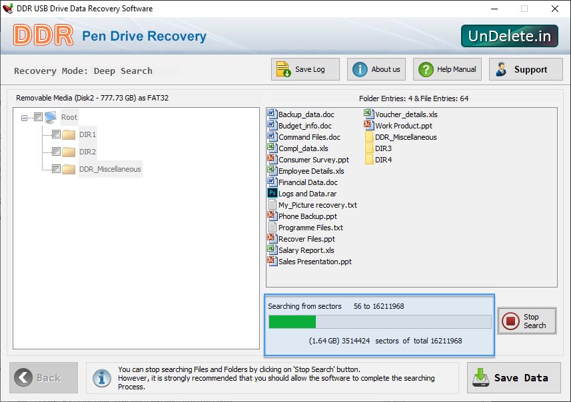Select file name Backup_data.doc

[306, 114]
